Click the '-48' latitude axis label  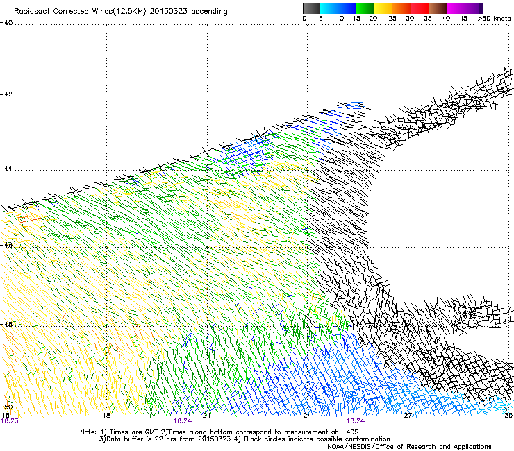[x=6, y=324]
